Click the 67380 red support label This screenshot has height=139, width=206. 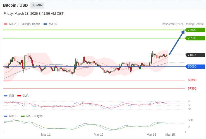coord(192,88)
